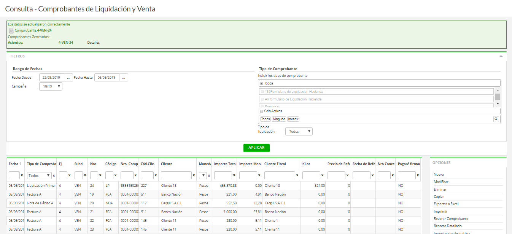Clear the Importe Mone column filter x
Screen dimensions: 512x234
point(259,176)
